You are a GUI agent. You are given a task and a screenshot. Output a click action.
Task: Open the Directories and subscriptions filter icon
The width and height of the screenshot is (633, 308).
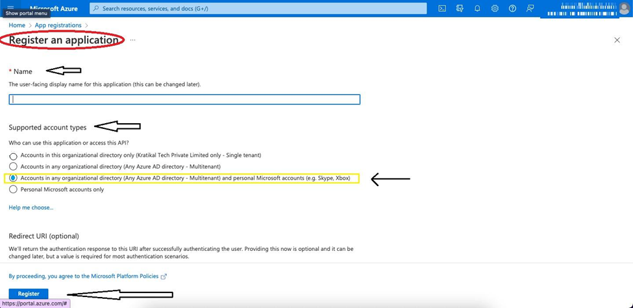click(460, 8)
